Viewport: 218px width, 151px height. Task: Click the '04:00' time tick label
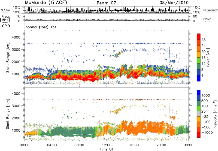(52, 145)
